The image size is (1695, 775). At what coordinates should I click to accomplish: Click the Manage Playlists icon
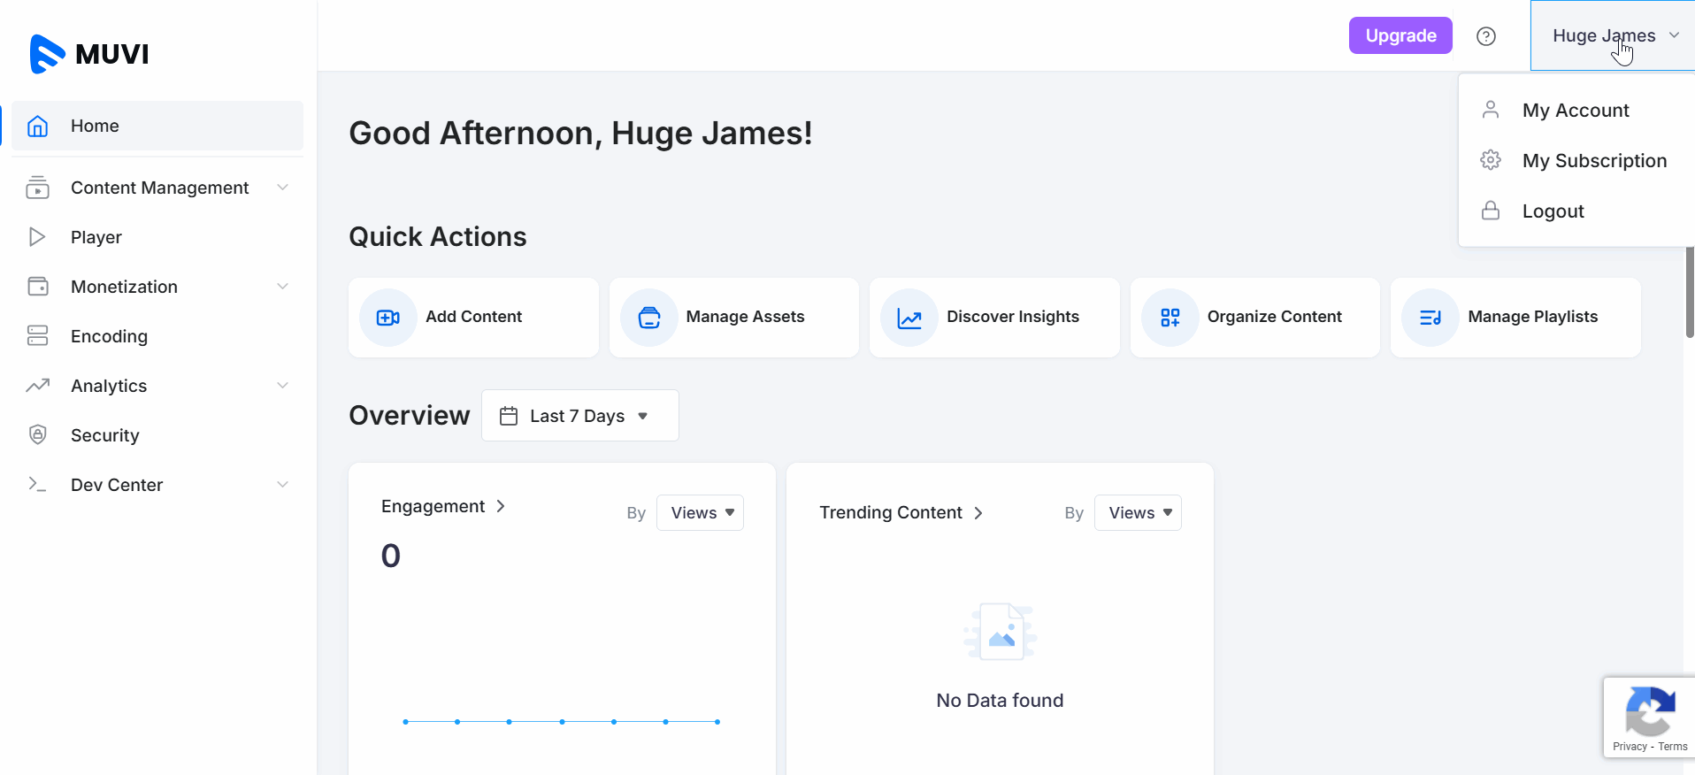click(1430, 318)
